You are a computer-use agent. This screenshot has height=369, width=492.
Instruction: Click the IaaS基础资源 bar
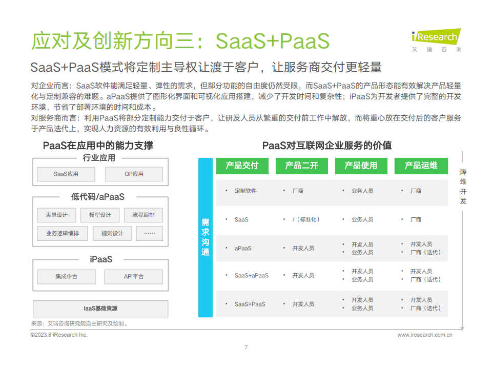point(100,309)
